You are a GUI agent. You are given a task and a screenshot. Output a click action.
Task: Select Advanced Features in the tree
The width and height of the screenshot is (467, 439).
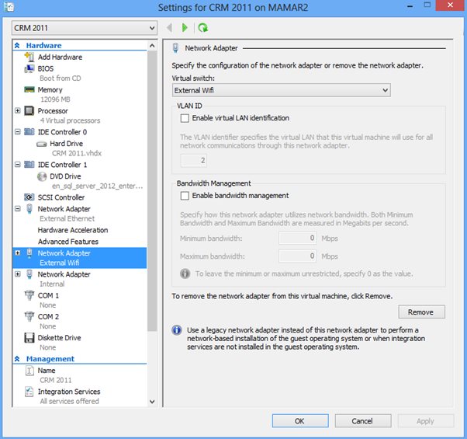pos(68,242)
